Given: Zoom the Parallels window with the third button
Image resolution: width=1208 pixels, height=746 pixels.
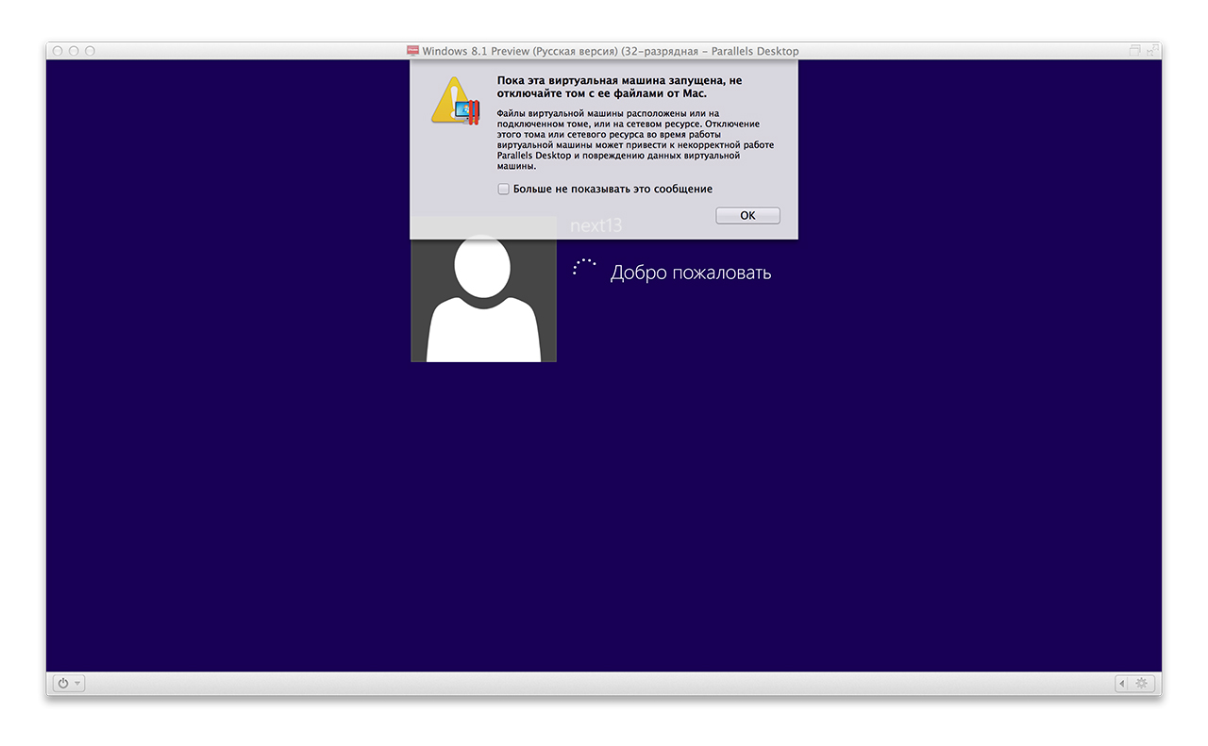Looking at the screenshot, I should click(x=90, y=51).
